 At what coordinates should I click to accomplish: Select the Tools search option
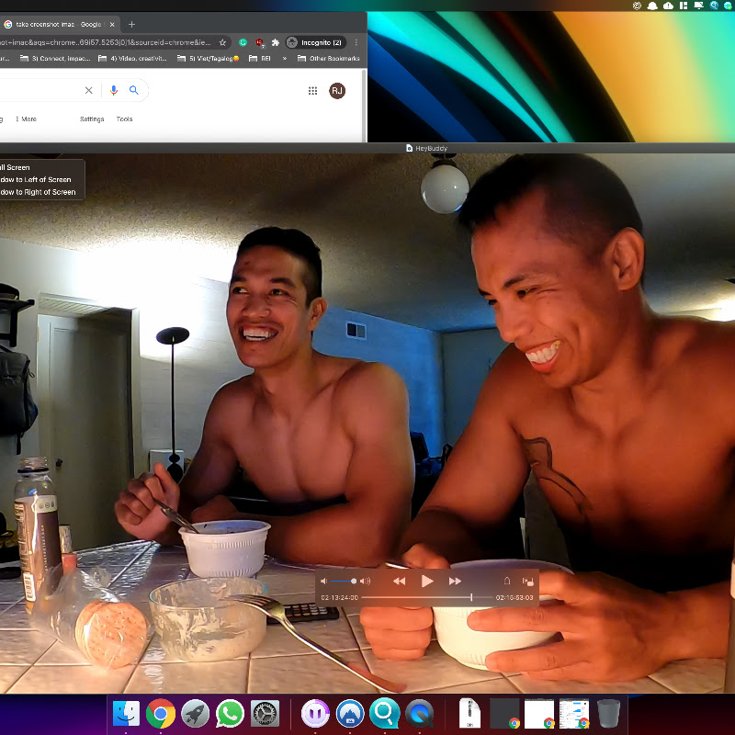[x=124, y=119]
